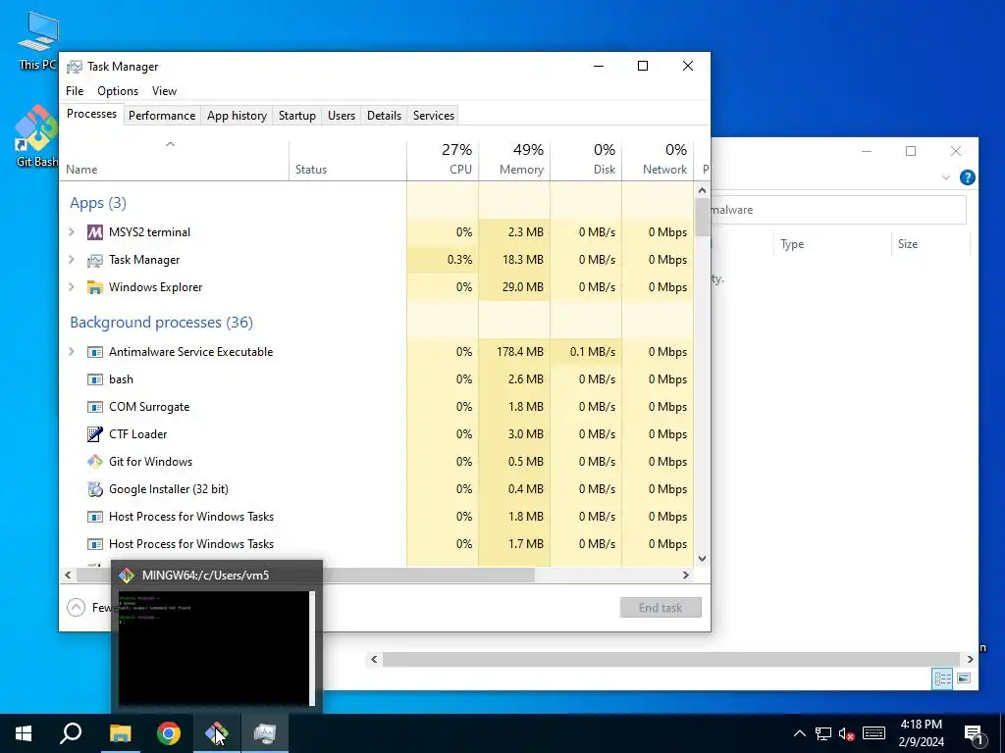Viewport: 1005px width, 753px height.
Task: Click scroll-up arrow of process list
Action: point(702,190)
